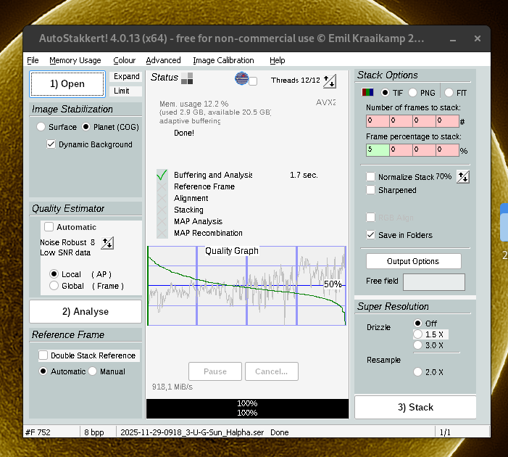
Task: Uncheck Save in Folders option
Action: point(371,235)
